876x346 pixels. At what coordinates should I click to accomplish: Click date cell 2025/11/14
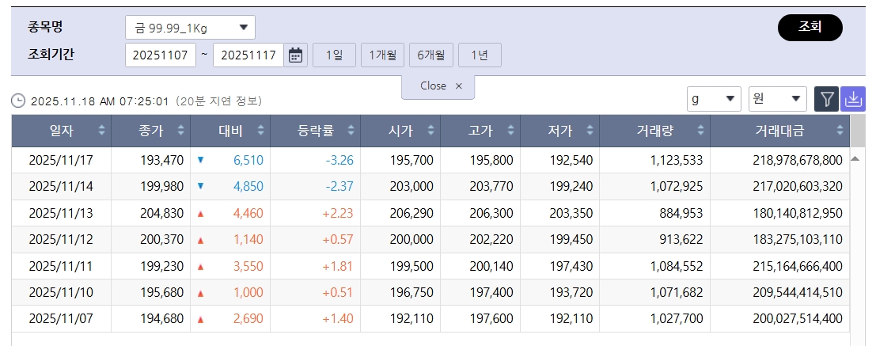pos(61,187)
